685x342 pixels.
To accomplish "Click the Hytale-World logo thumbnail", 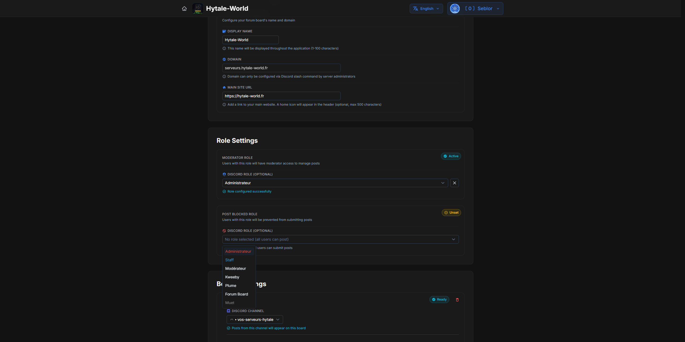I will point(198,9).
